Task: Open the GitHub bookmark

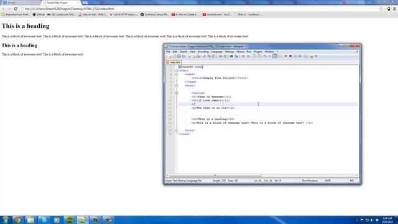Action: pyautogui.click(x=39, y=14)
